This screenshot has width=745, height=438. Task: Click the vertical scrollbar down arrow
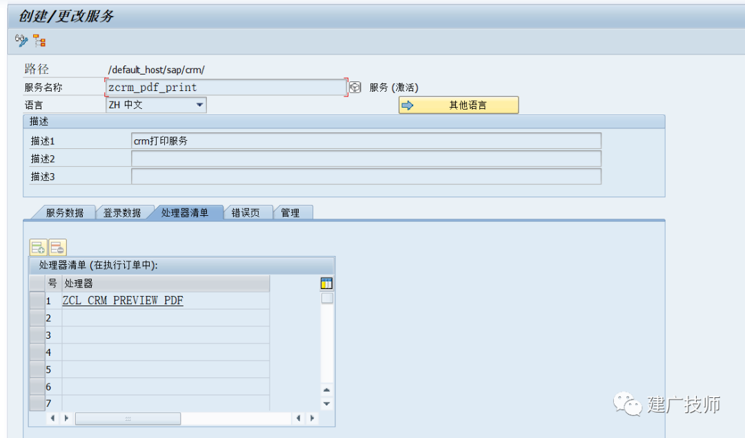(x=327, y=404)
